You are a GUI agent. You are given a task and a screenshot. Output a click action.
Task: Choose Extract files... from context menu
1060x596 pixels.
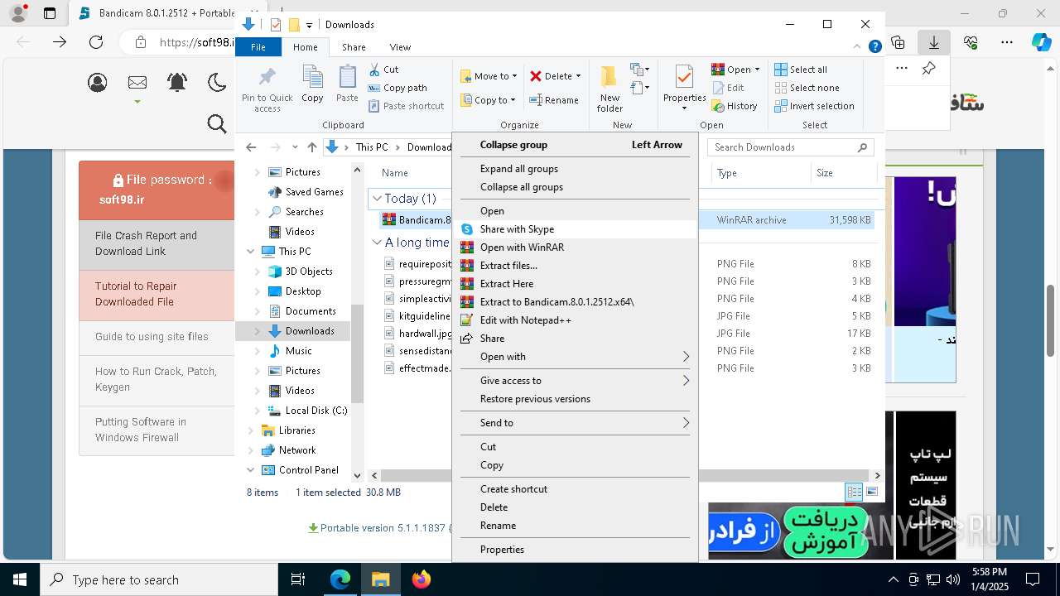tap(575, 266)
